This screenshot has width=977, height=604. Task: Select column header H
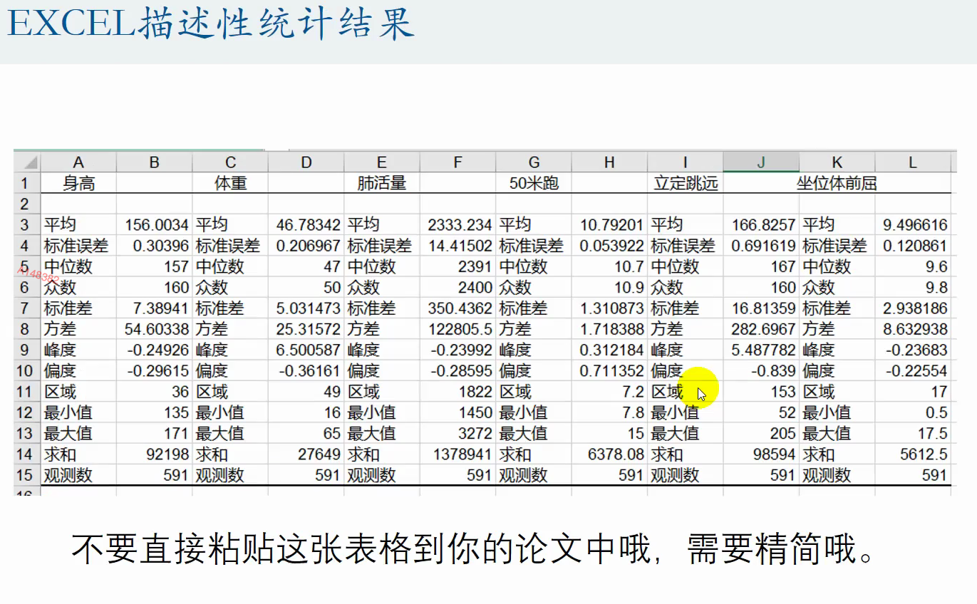click(609, 162)
